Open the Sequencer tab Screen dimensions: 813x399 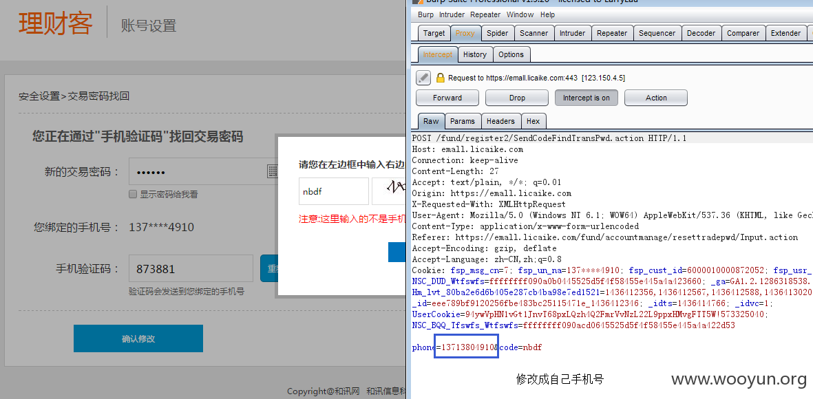657,33
